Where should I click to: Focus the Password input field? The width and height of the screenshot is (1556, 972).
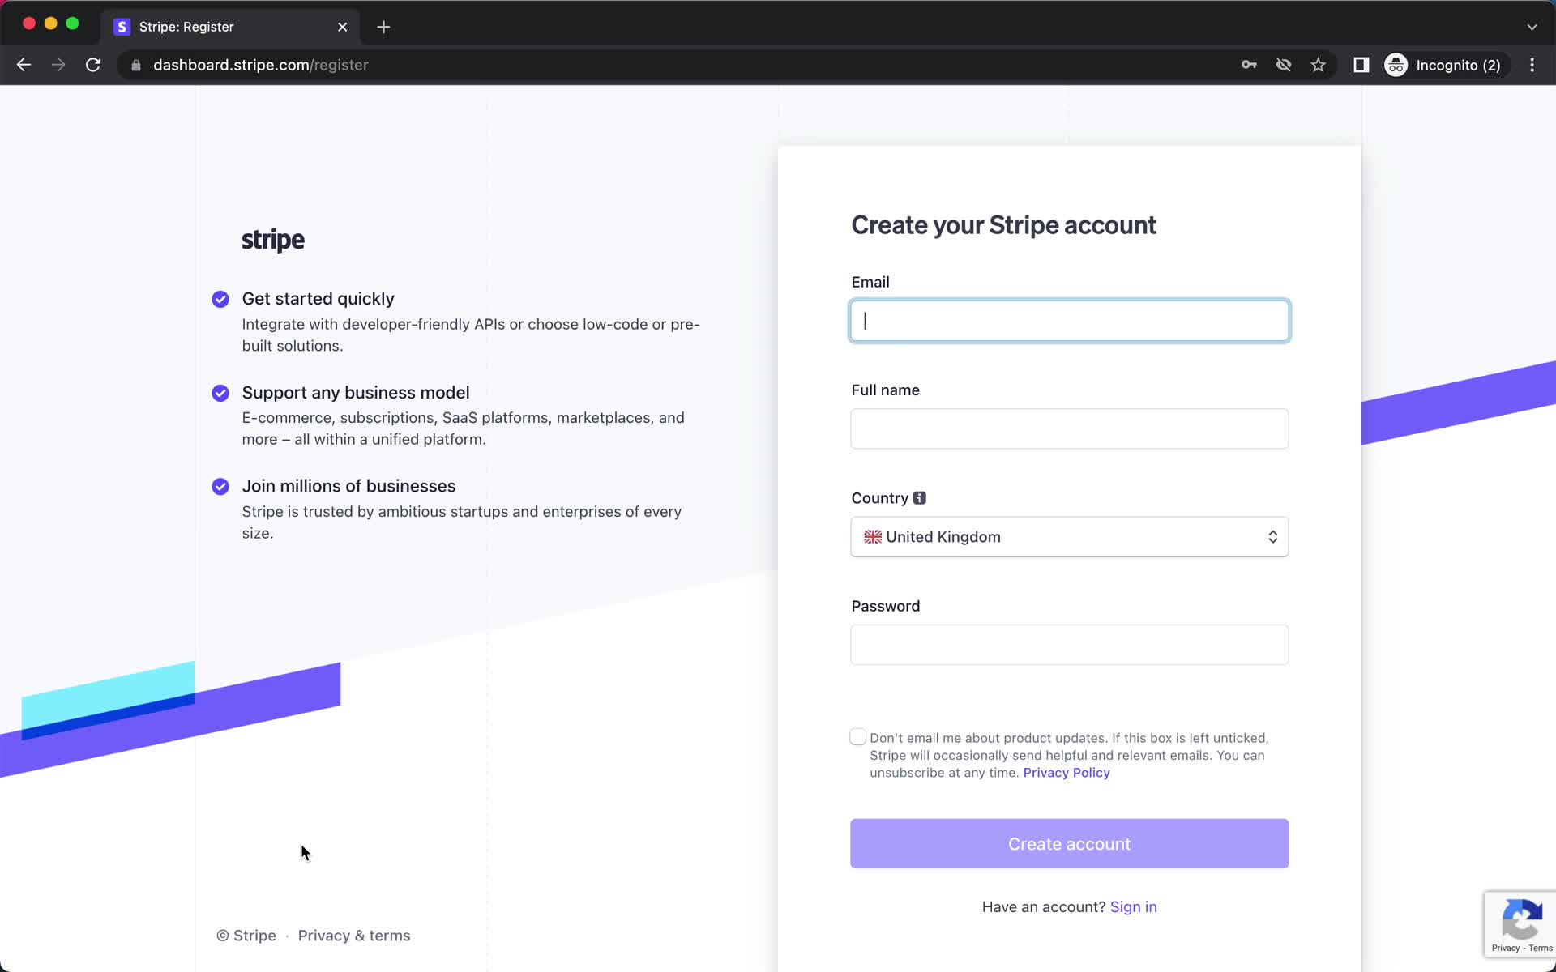[1069, 645]
